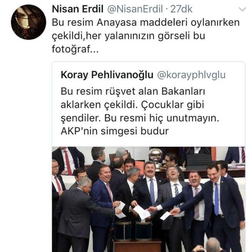Click the @korayphlvglu handle

click(191, 75)
